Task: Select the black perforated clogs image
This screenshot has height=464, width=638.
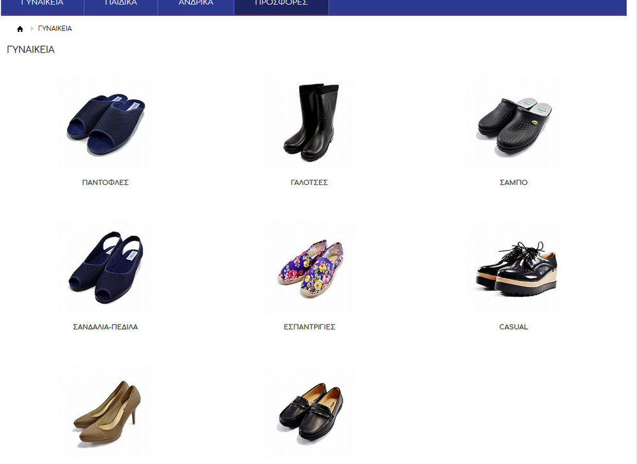Action: pyautogui.click(x=514, y=123)
